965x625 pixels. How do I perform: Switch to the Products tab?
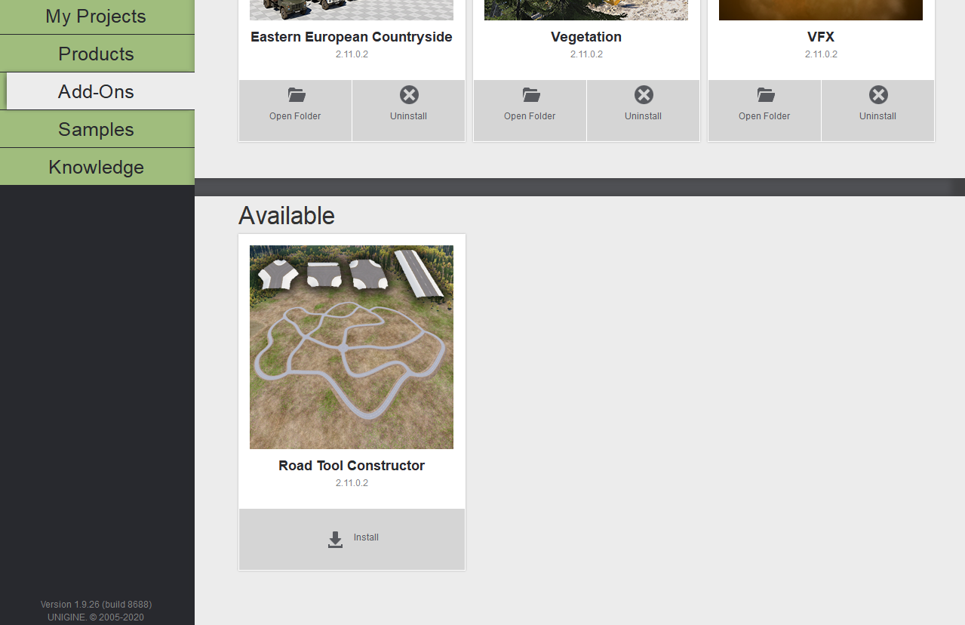click(96, 54)
